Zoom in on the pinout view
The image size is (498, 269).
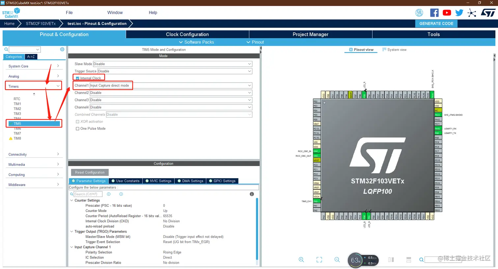click(301, 260)
